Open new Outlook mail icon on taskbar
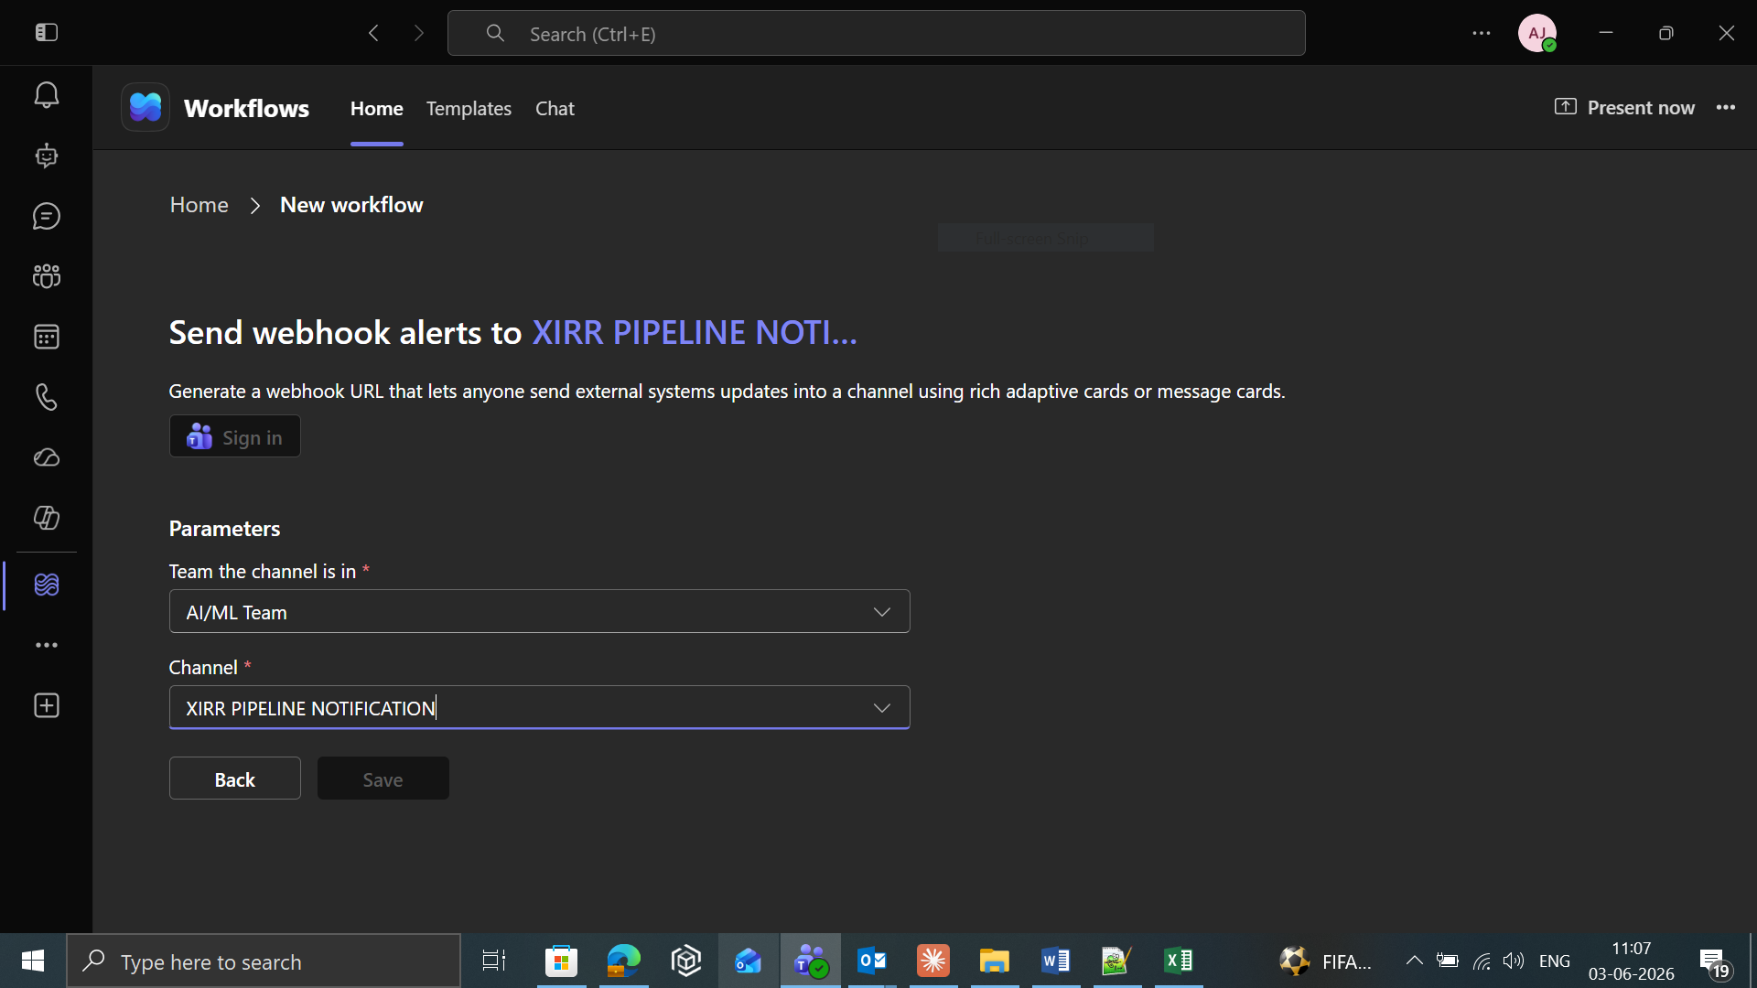 click(748, 961)
